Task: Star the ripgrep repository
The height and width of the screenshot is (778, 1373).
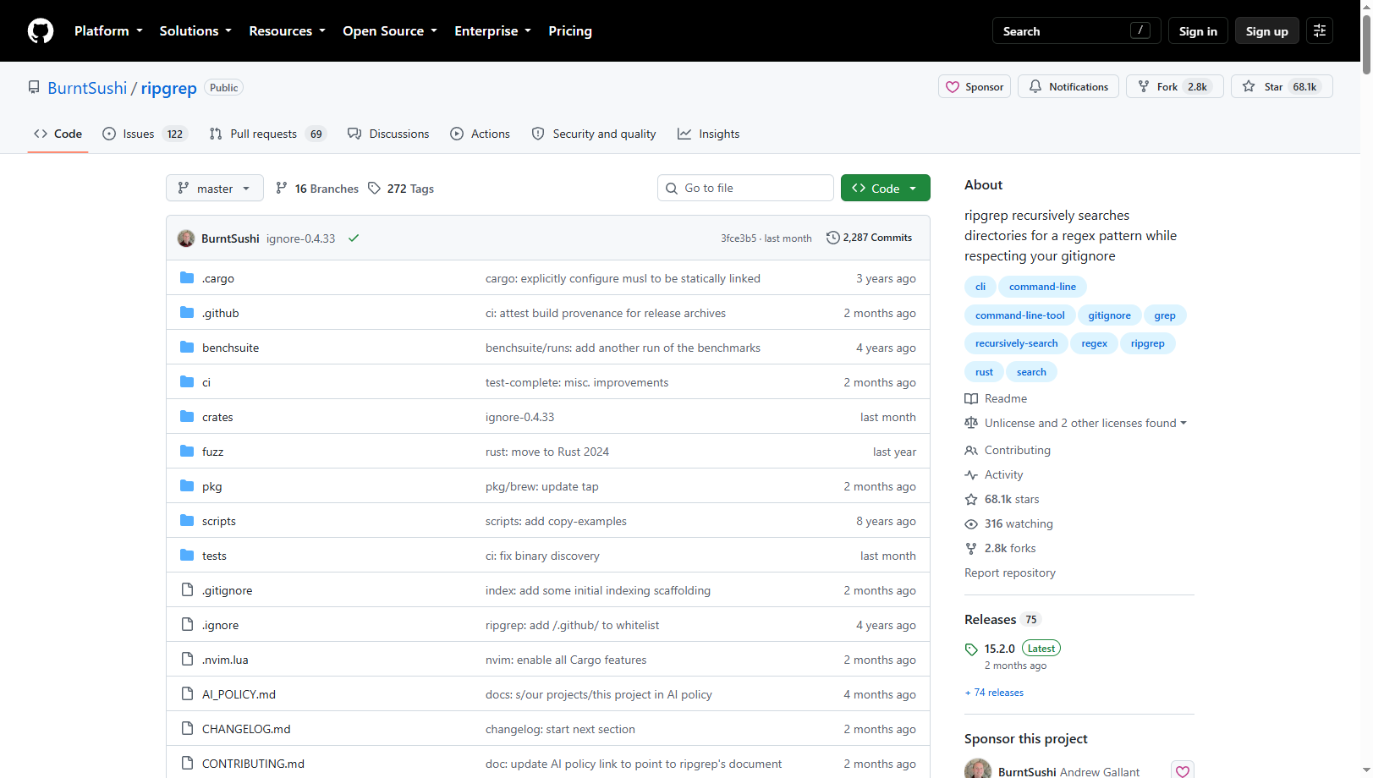Action: tap(1282, 87)
